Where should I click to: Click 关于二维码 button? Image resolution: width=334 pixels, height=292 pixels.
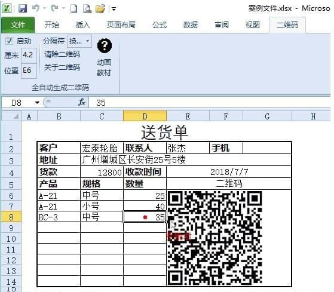(62, 67)
